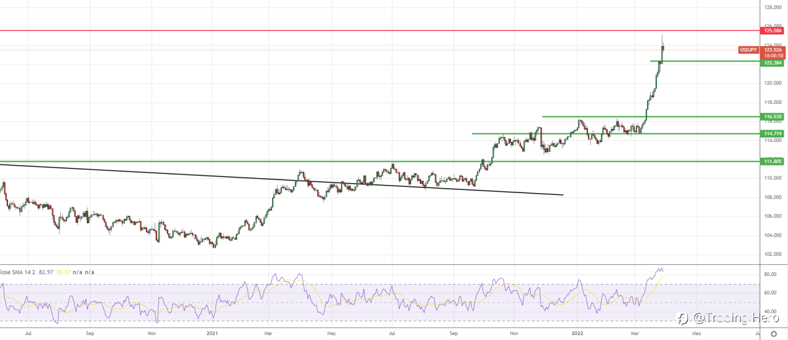Click the 110.000 price axis label

point(773,178)
